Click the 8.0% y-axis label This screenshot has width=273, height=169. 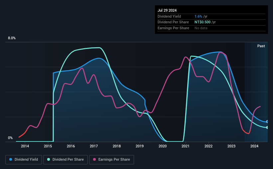click(x=12, y=38)
